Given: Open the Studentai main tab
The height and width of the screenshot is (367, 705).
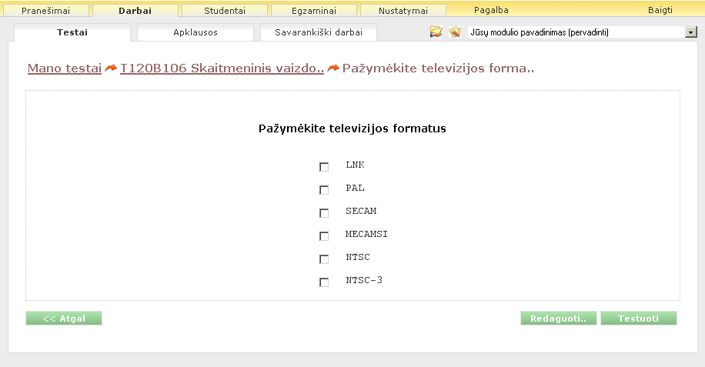Looking at the screenshot, I should (225, 10).
